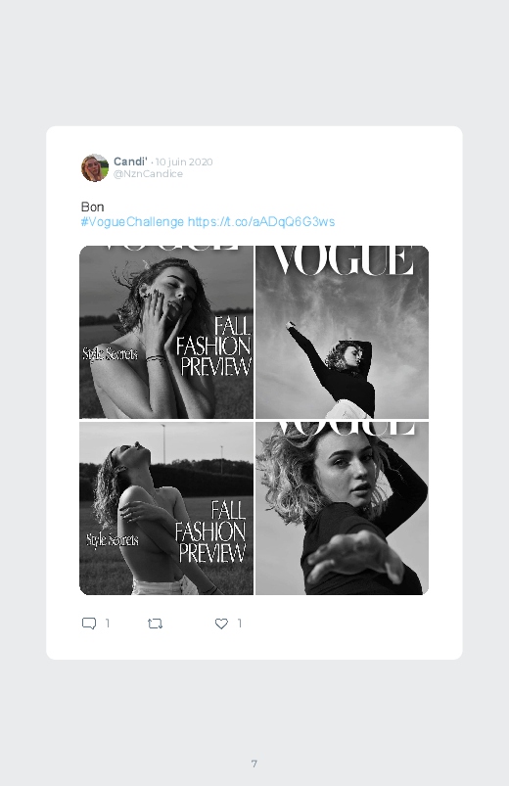
Task: Click VOGUE title on top-right cover
Action: [x=342, y=259]
